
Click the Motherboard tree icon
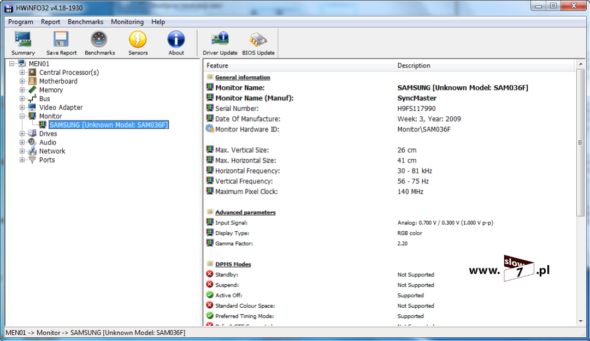[x=32, y=81]
